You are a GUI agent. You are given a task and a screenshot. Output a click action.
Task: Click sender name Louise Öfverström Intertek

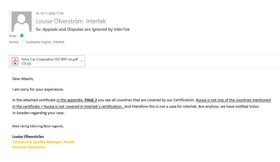pyautogui.click(x=71, y=21)
